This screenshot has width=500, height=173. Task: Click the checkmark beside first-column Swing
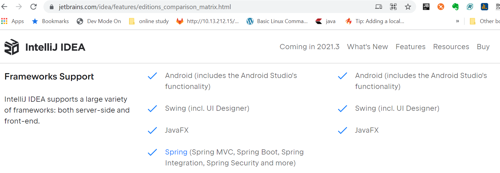pos(152,109)
